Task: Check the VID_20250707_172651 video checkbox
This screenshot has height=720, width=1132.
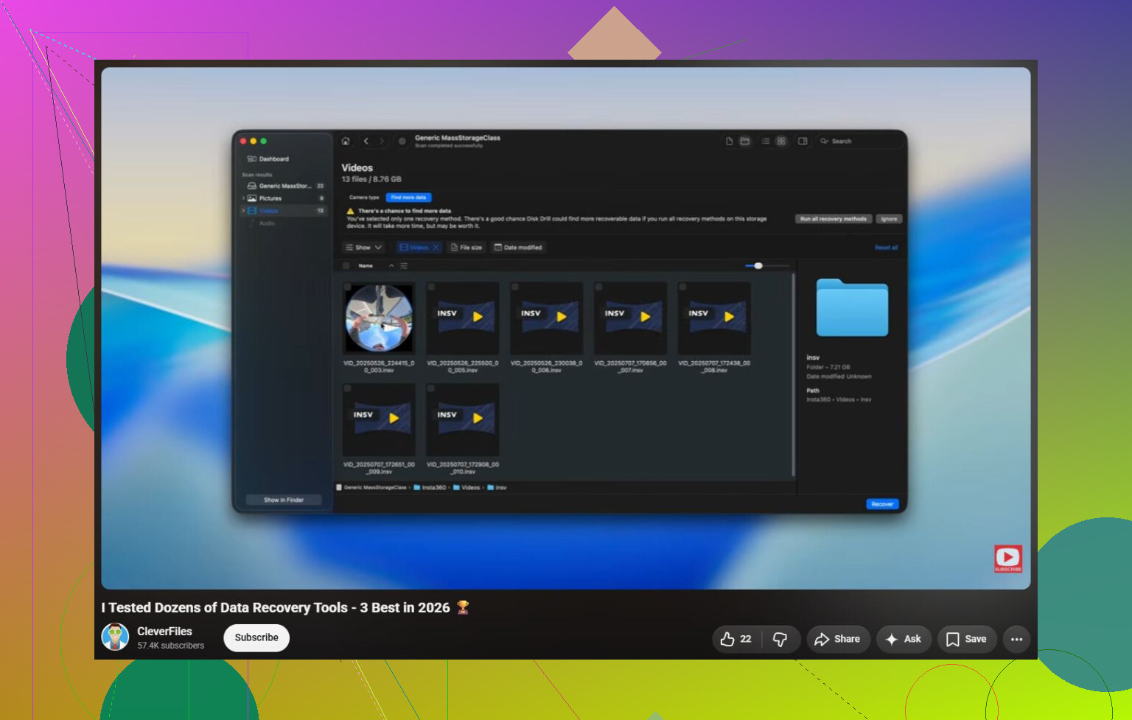Action: click(x=347, y=388)
